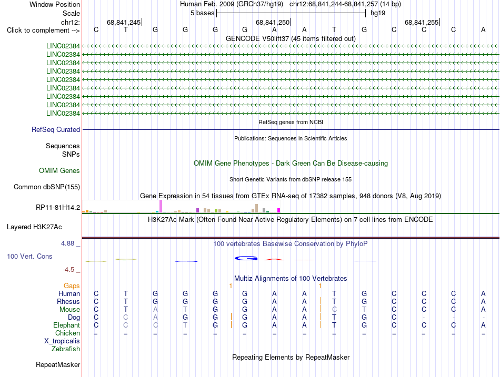Click the Chicken alignment row label

point(67,333)
